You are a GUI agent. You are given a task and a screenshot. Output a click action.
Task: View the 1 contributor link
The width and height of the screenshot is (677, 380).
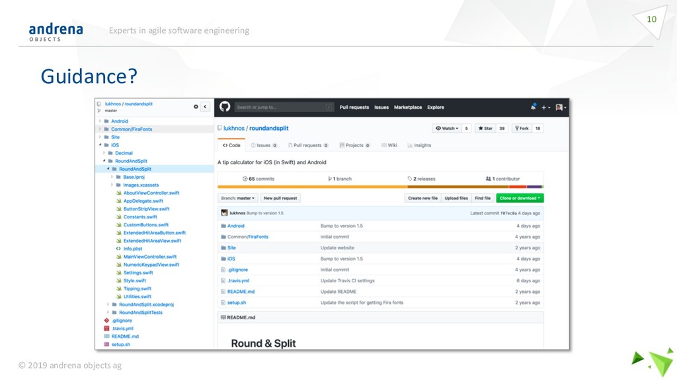[x=502, y=179]
